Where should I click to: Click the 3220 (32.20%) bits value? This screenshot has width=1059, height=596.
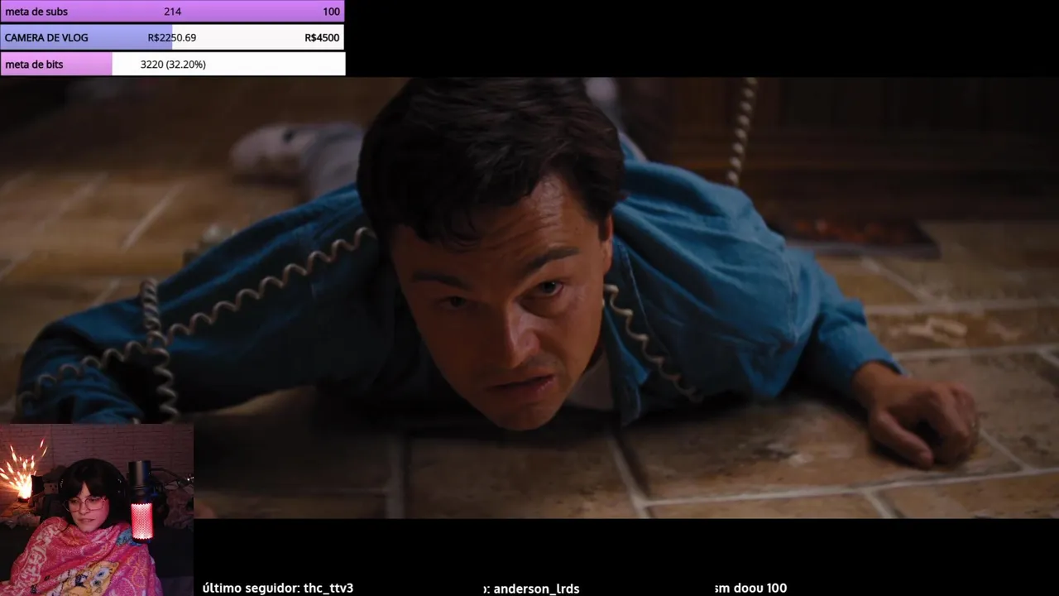[173, 64]
